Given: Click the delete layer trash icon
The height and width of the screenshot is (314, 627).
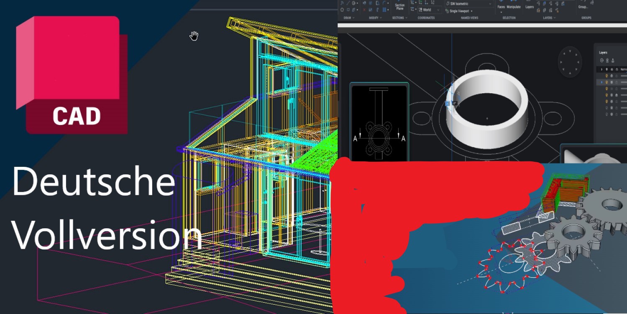Looking at the screenshot, I should (x=608, y=60).
